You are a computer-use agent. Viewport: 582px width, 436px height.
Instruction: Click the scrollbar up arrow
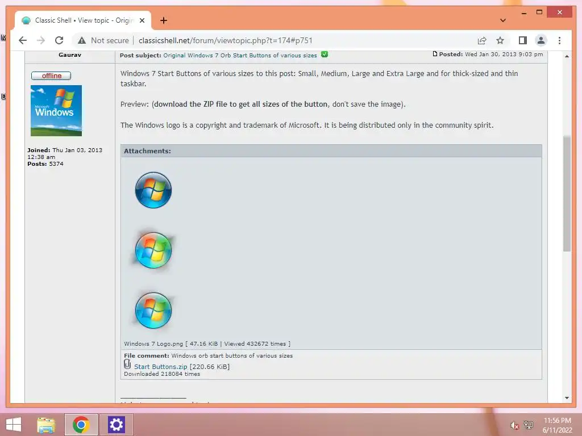coord(567,56)
